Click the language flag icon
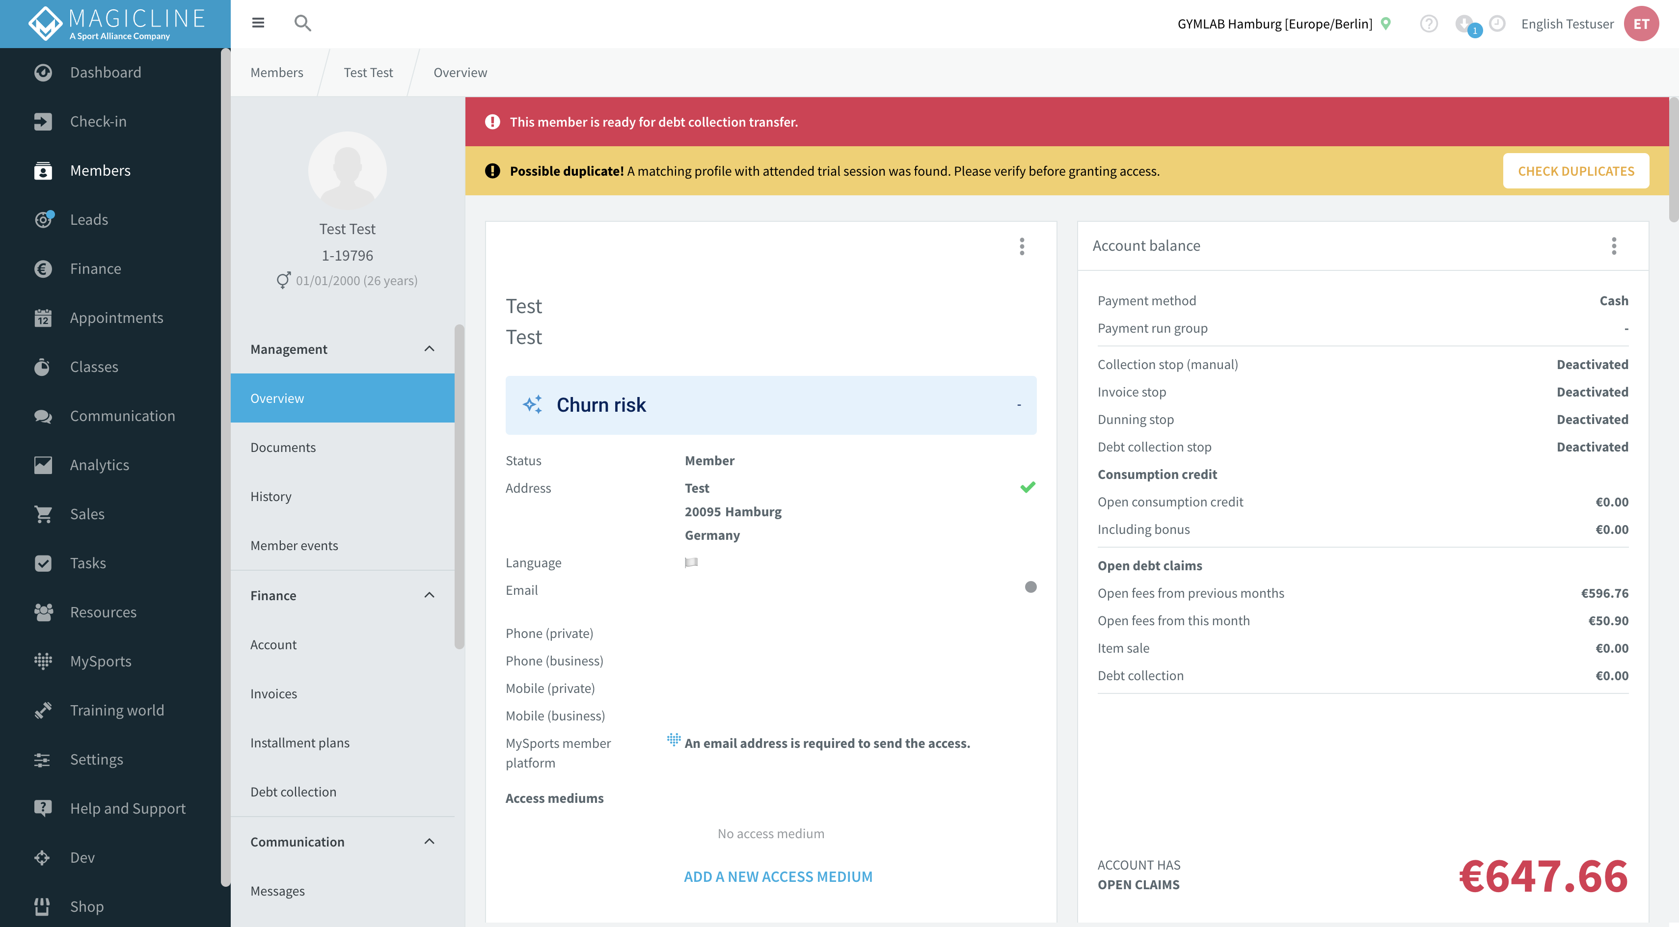1679x927 pixels. point(691,562)
